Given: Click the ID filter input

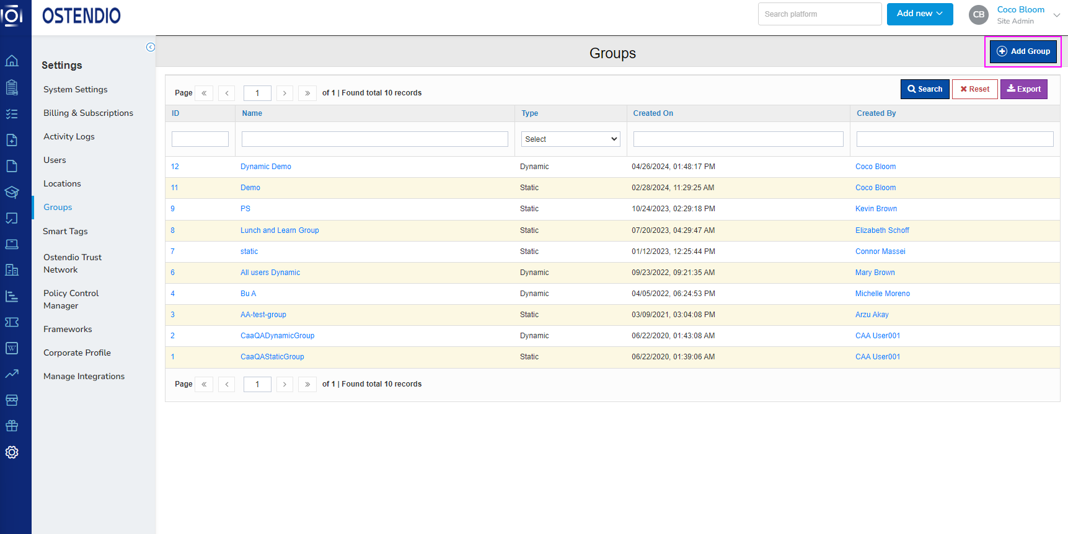Looking at the screenshot, I should (200, 139).
